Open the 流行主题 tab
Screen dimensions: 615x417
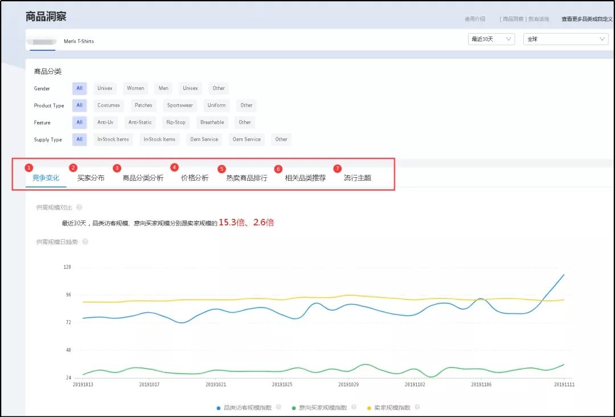(x=358, y=178)
